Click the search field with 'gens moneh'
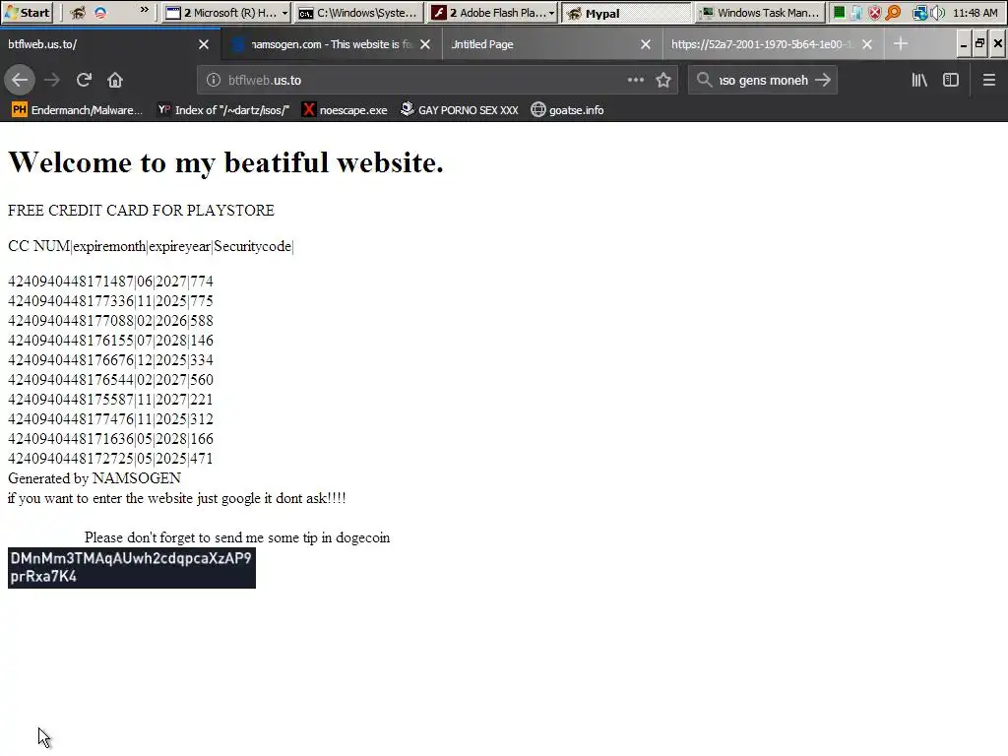 (763, 80)
